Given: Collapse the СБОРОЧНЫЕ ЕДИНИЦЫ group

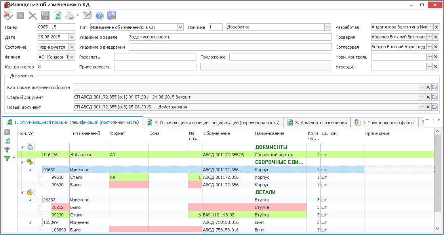Looking at the screenshot, I should (x=22, y=162).
